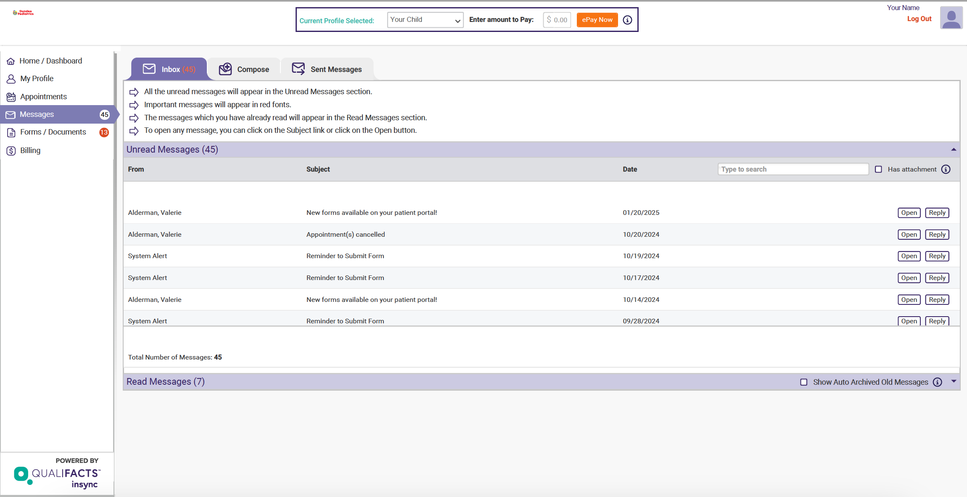Expand the Read Messages section
Screen dimensions: 967x497
pos(954,381)
